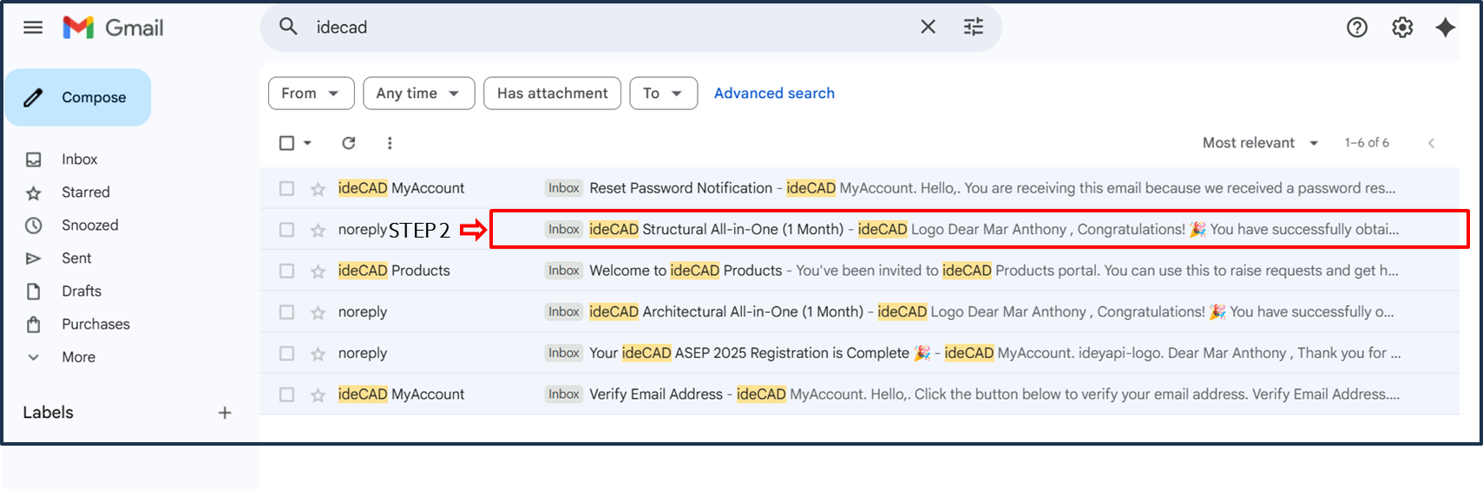Clear the search with the X icon
Viewport: 1483px width, 489px height.
tap(928, 27)
